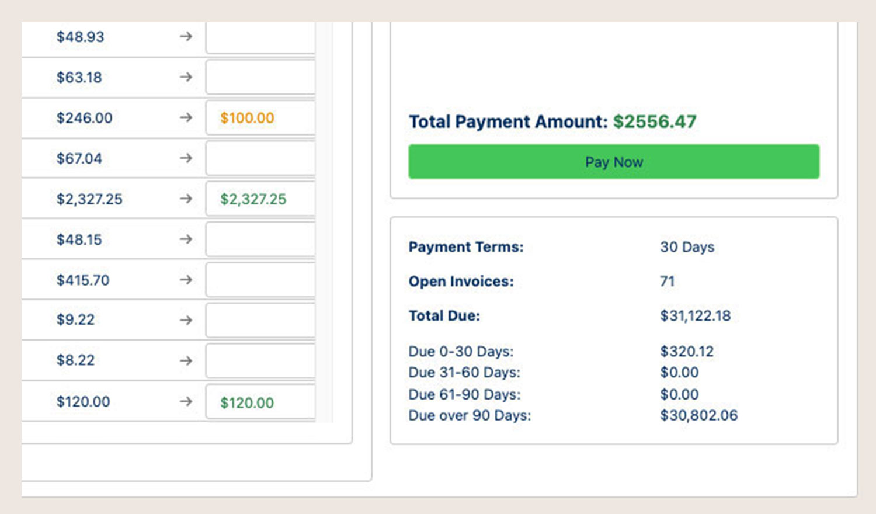
Task: Click the arrow beside $120.00 balance
Action: pyautogui.click(x=186, y=402)
